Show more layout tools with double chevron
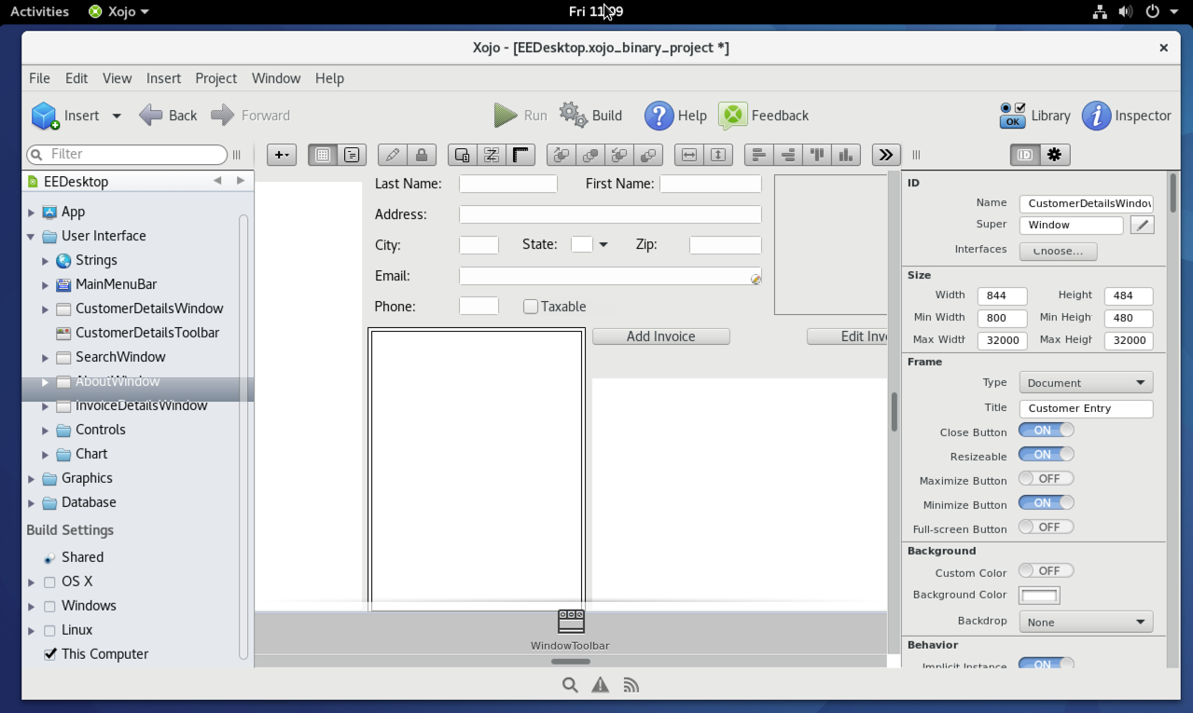 [886, 155]
